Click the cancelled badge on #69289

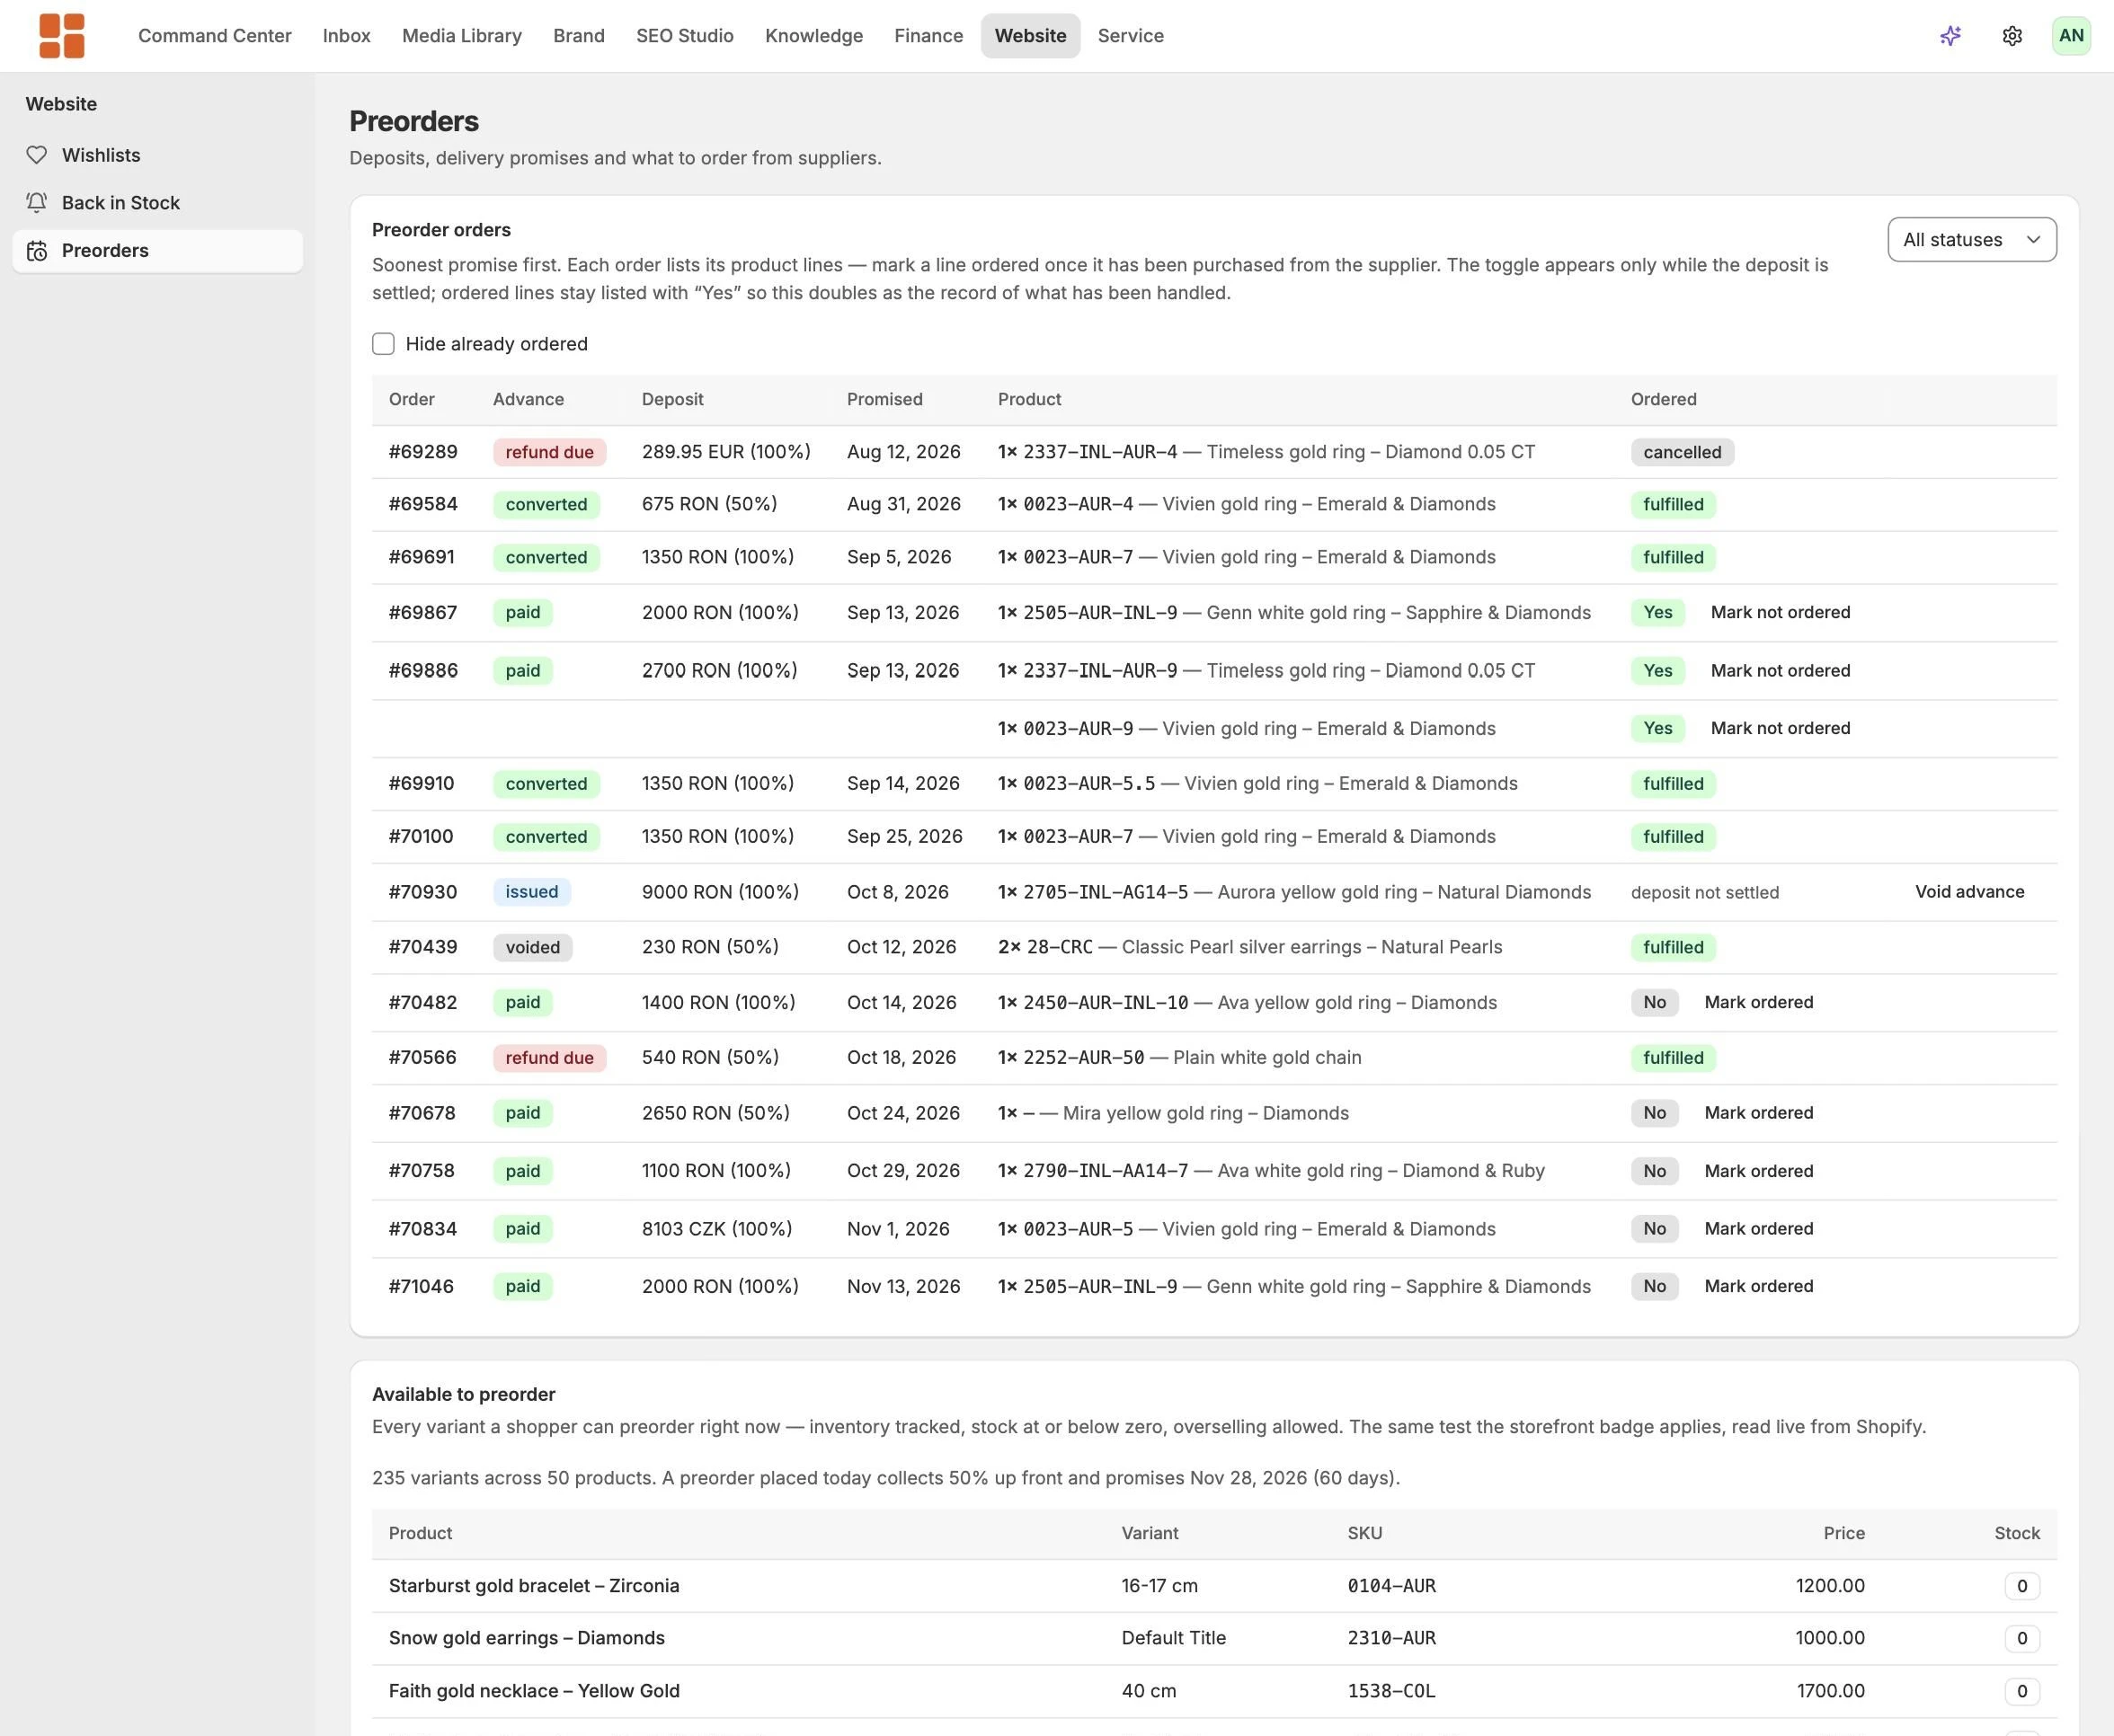coord(1682,452)
